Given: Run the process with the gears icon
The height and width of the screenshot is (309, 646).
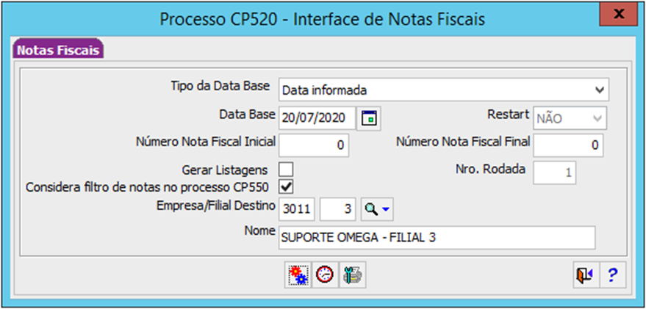Looking at the screenshot, I should click(298, 275).
